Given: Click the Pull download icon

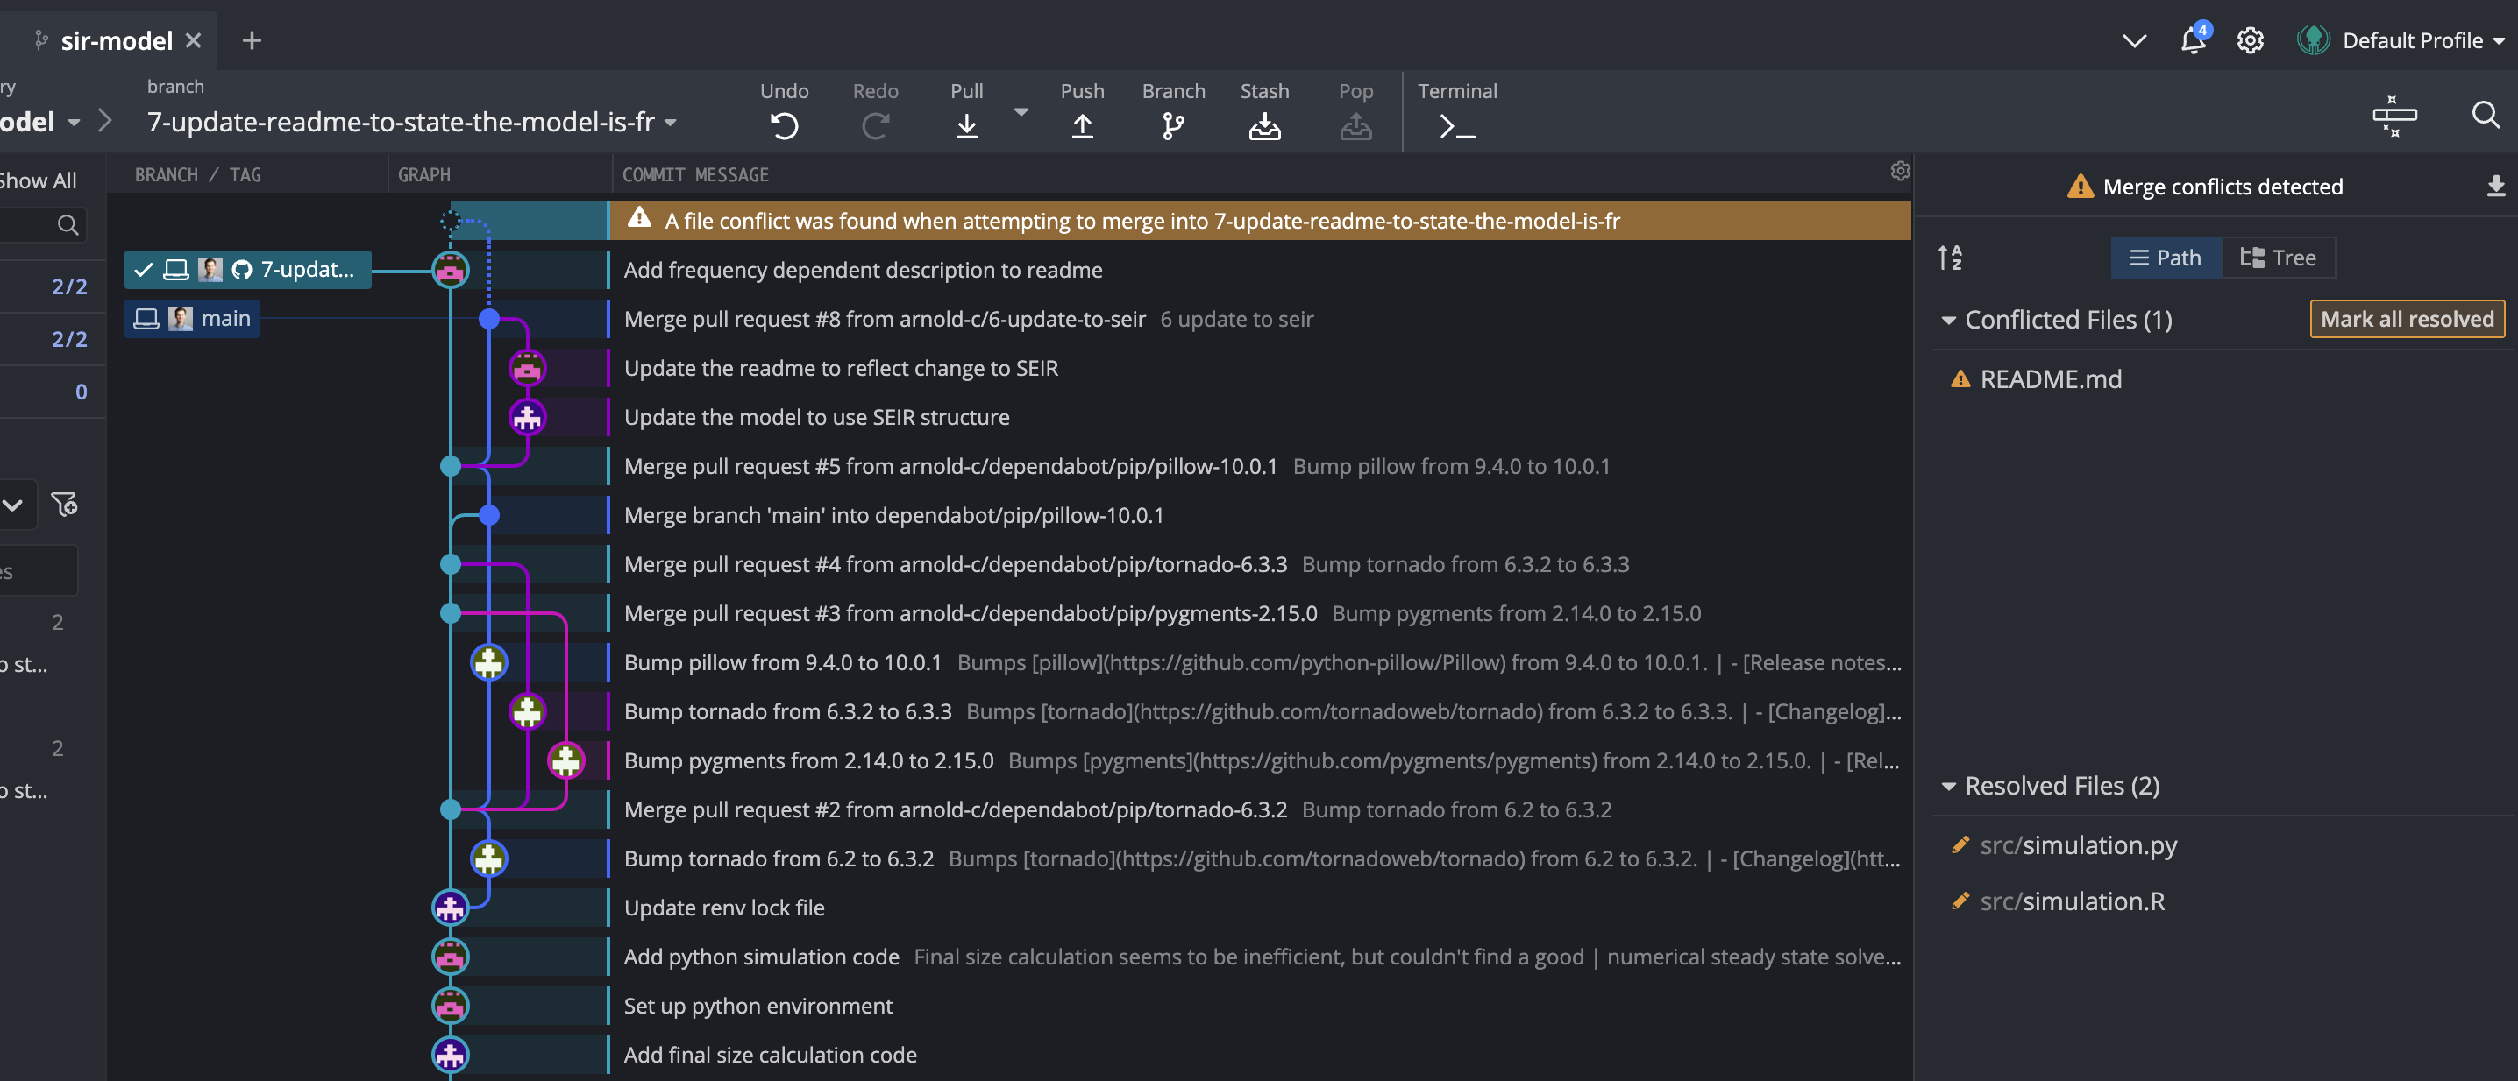Looking at the screenshot, I should coord(966,126).
